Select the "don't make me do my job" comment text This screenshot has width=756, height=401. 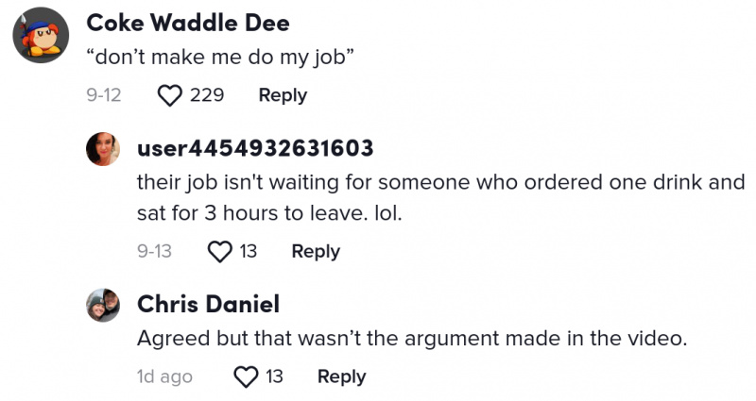[220, 58]
